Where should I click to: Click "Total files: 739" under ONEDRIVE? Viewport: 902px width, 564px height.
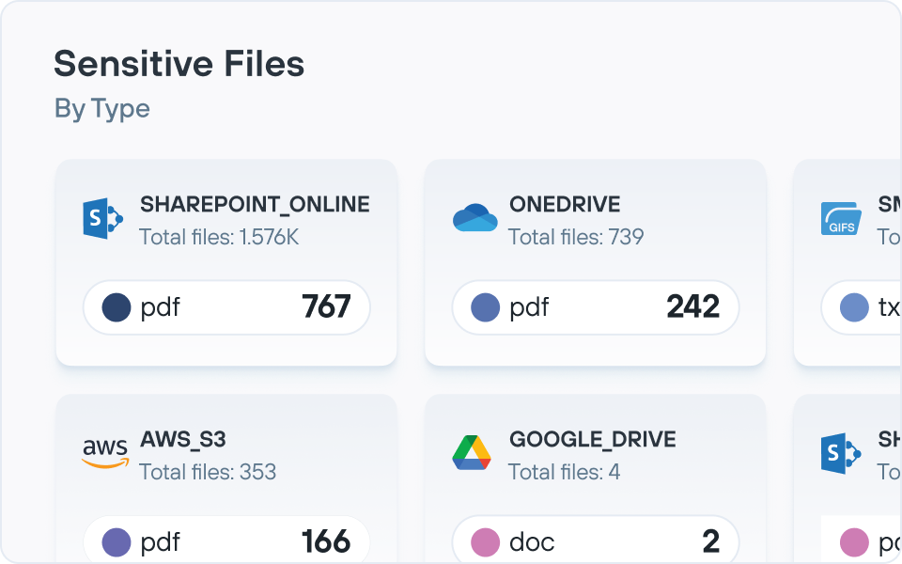[x=578, y=238]
